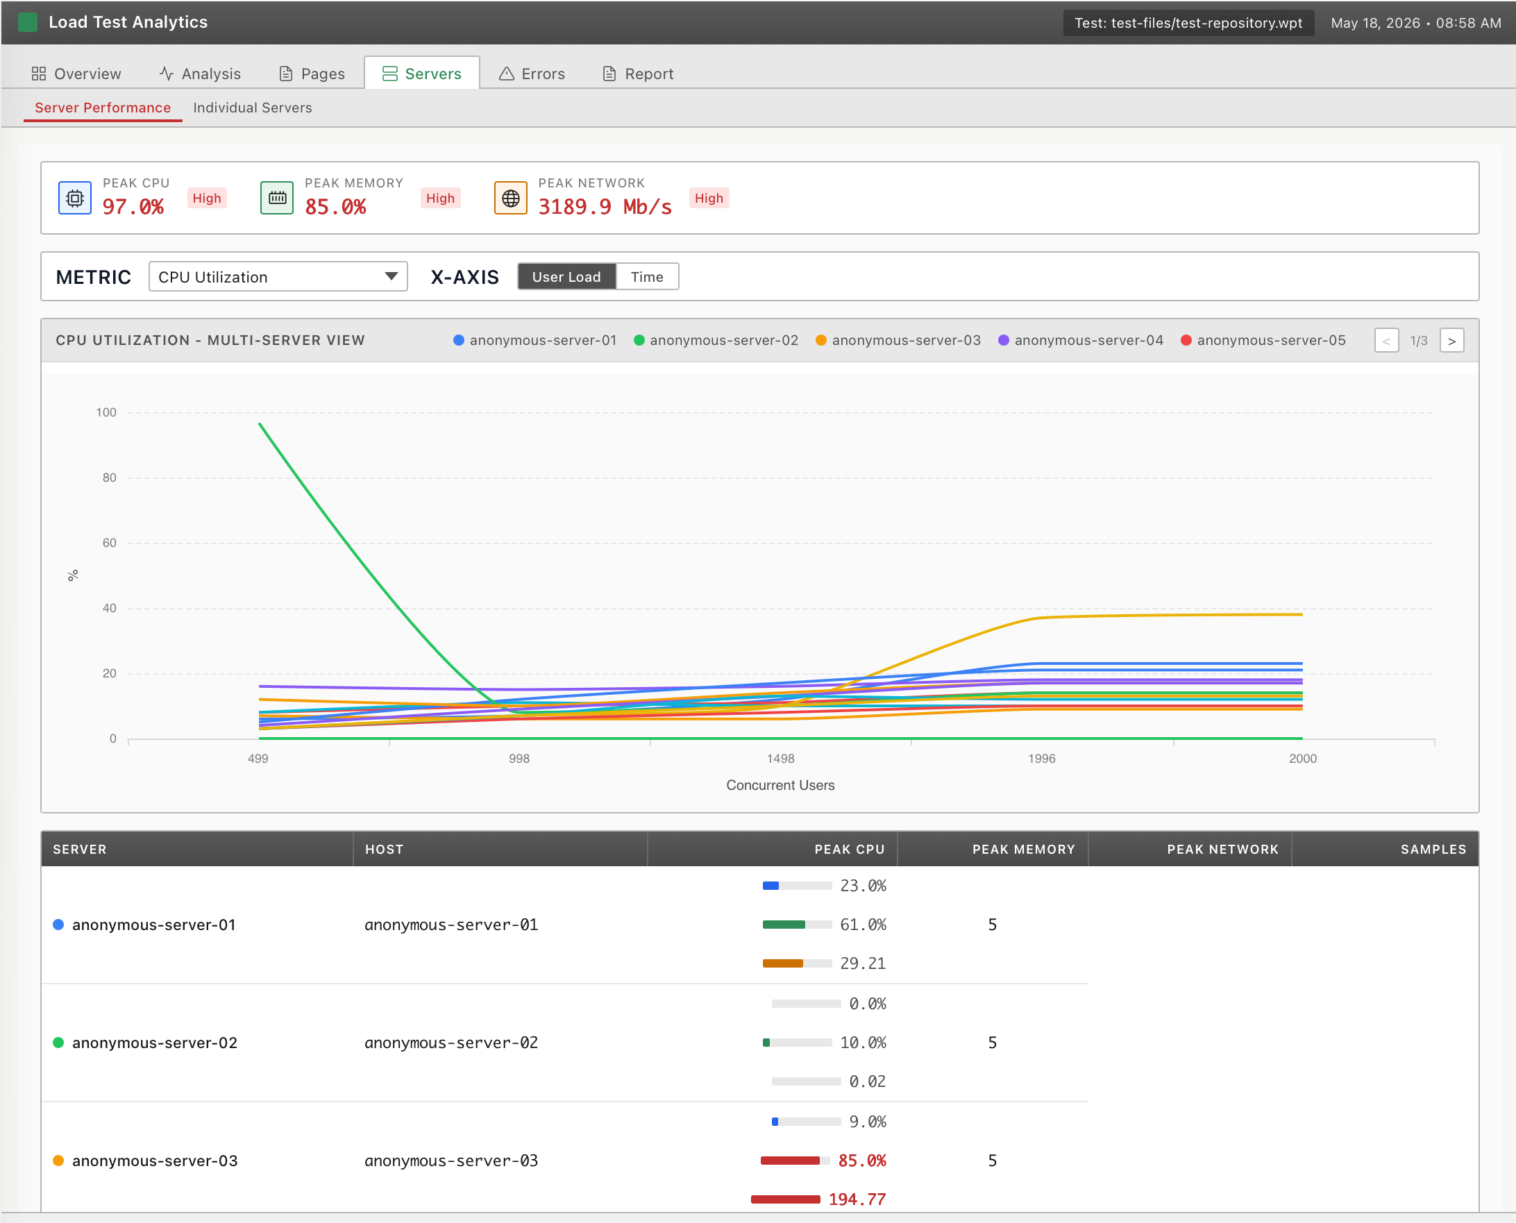Viewport: 1516px width, 1223px height.
Task: Open the CPU Utilization metric dropdown
Action: coord(278,277)
